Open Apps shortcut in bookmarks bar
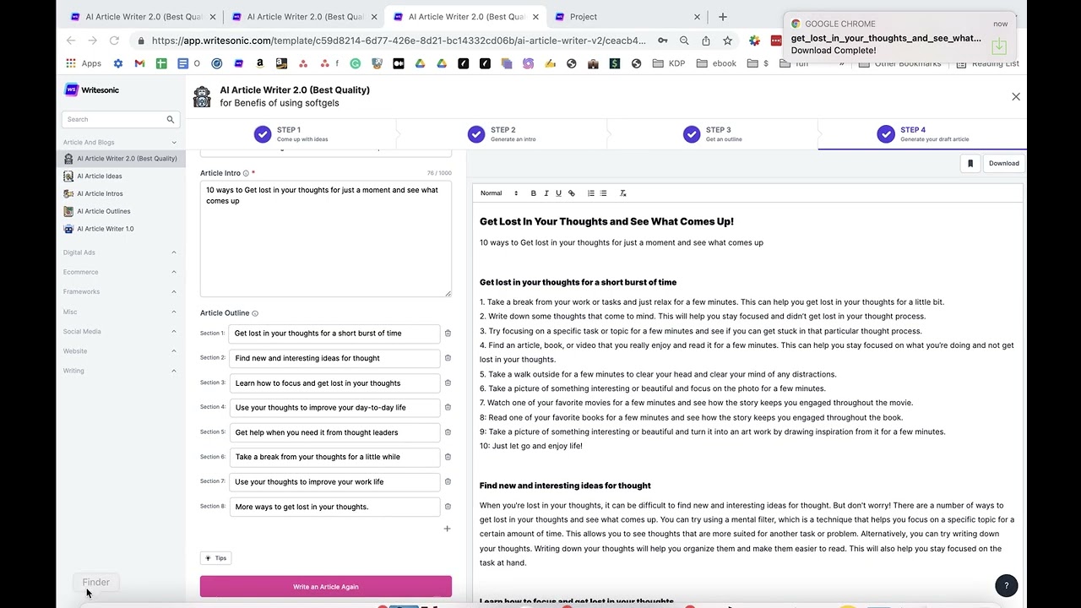 pos(84,63)
